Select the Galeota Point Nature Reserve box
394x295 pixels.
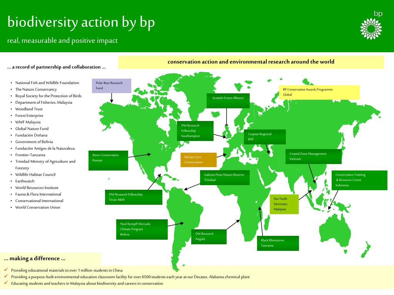tap(225, 177)
